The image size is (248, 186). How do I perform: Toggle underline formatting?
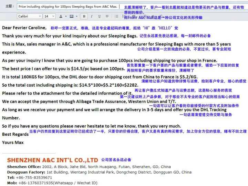tap(99, 16)
